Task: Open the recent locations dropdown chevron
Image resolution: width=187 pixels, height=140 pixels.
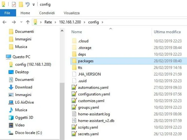Action: [21, 22]
